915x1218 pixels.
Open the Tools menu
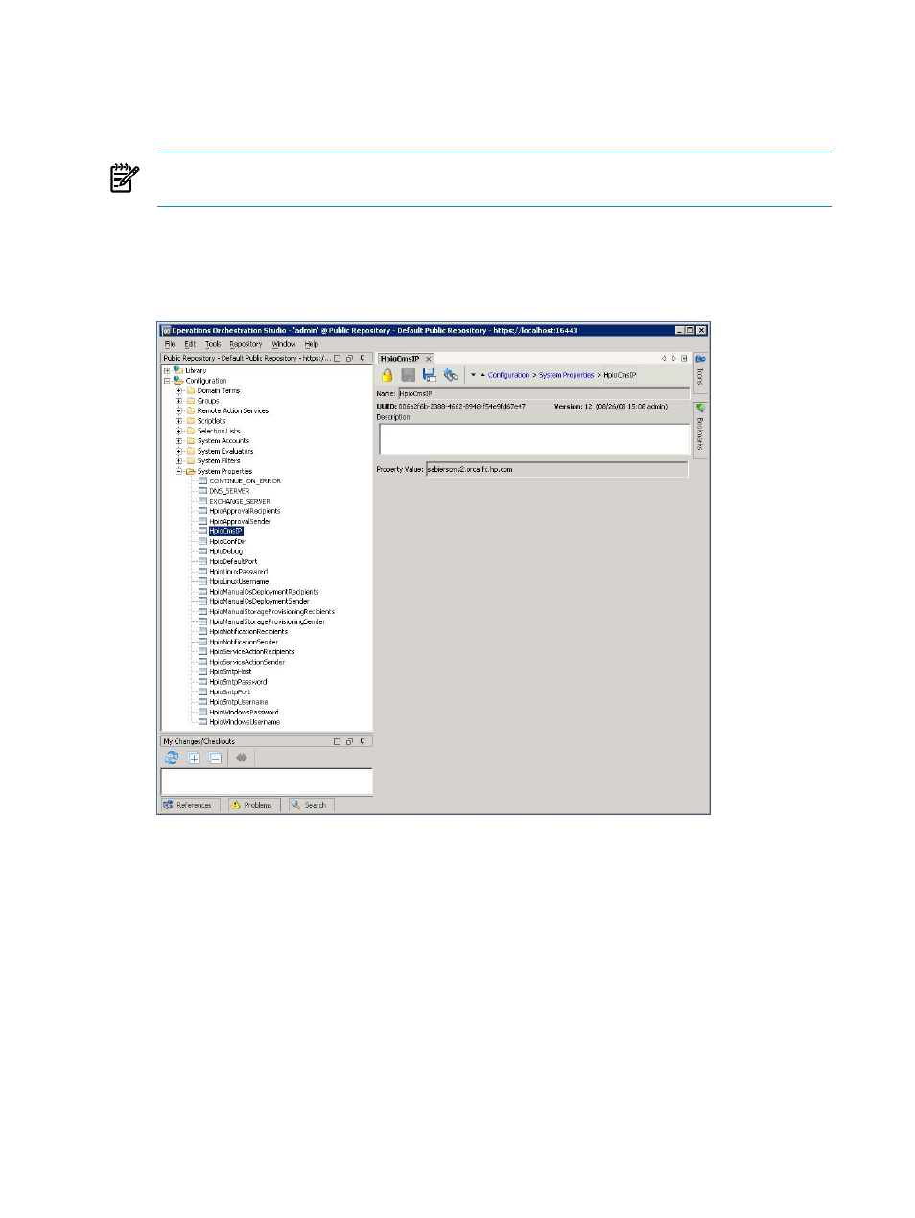tap(213, 344)
